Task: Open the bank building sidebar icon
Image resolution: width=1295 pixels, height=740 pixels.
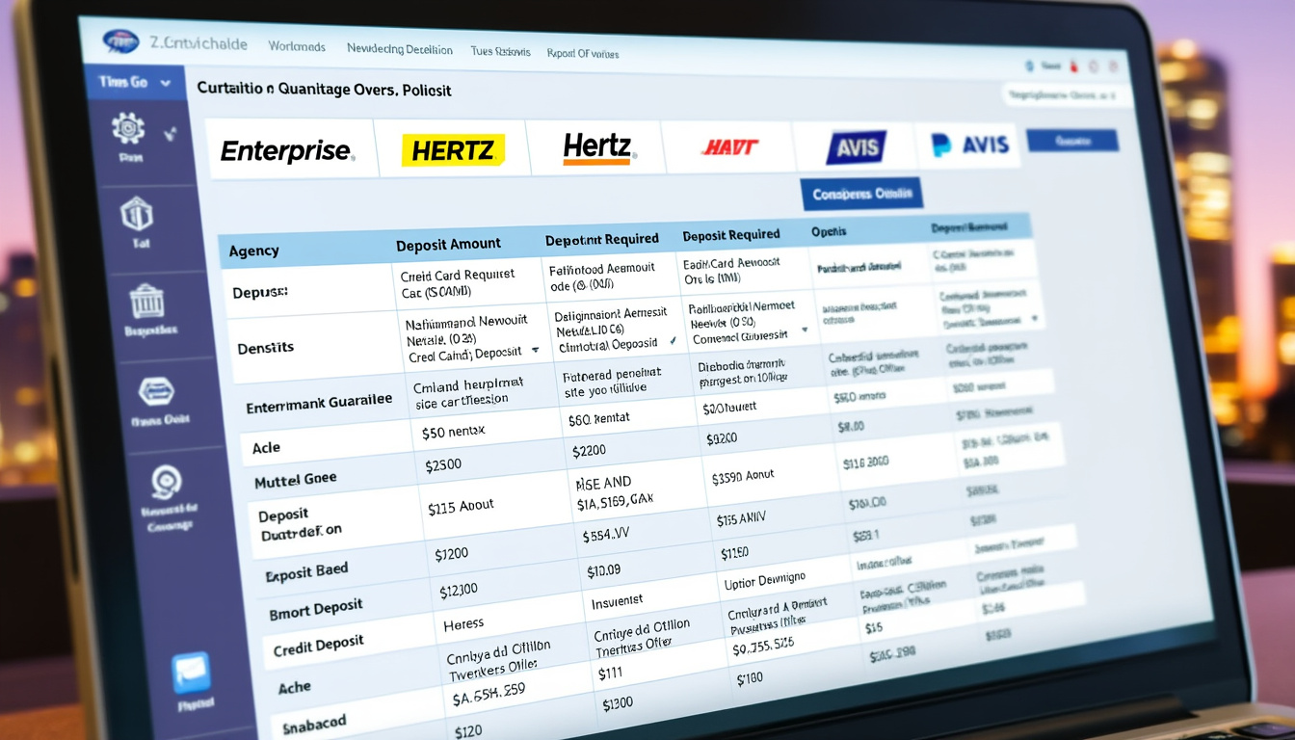Action: [146, 302]
